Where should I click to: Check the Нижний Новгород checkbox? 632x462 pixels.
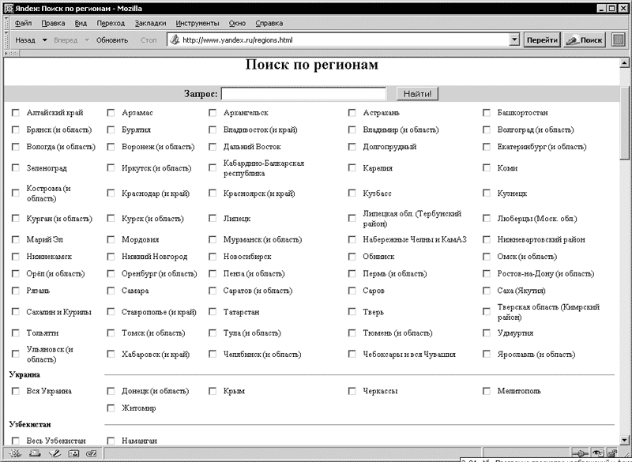pyautogui.click(x=111, y=256)
